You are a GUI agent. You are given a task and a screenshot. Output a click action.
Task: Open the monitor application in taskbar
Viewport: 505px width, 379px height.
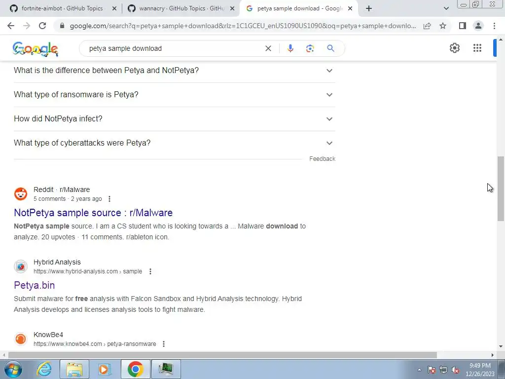coord(166,369)
